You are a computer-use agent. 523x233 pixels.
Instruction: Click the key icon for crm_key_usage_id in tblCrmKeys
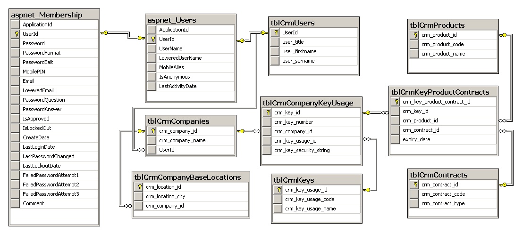click(278, 190)
